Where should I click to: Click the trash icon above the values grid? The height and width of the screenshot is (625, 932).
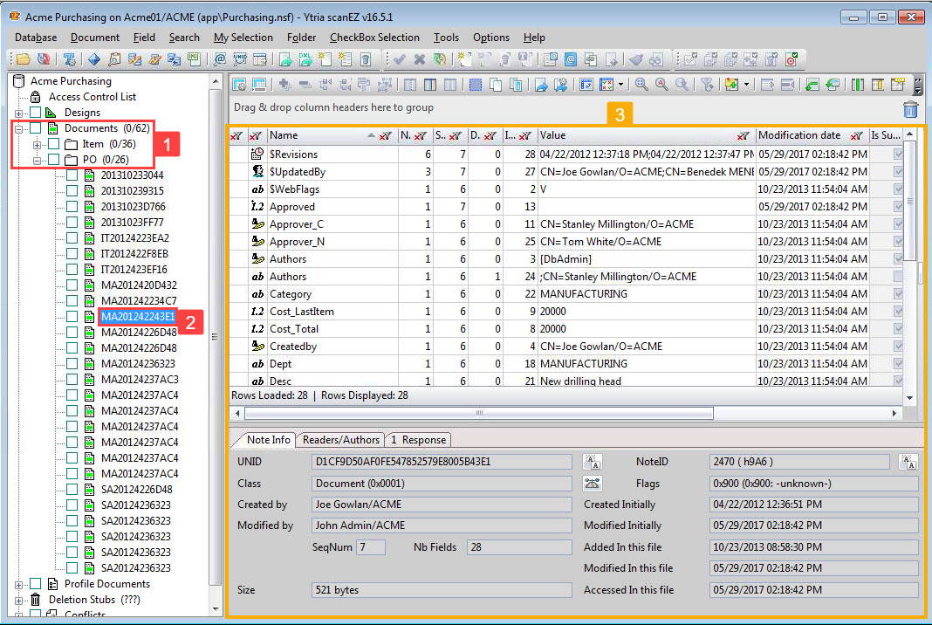coord(910,109)
